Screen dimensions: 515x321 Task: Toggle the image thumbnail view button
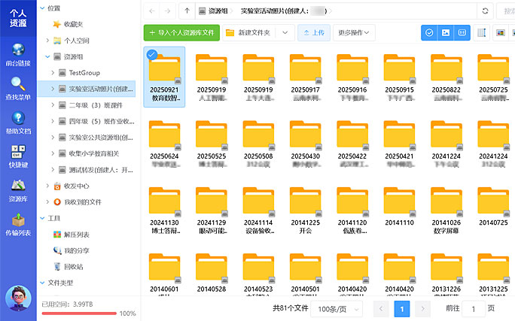[446, 33]
